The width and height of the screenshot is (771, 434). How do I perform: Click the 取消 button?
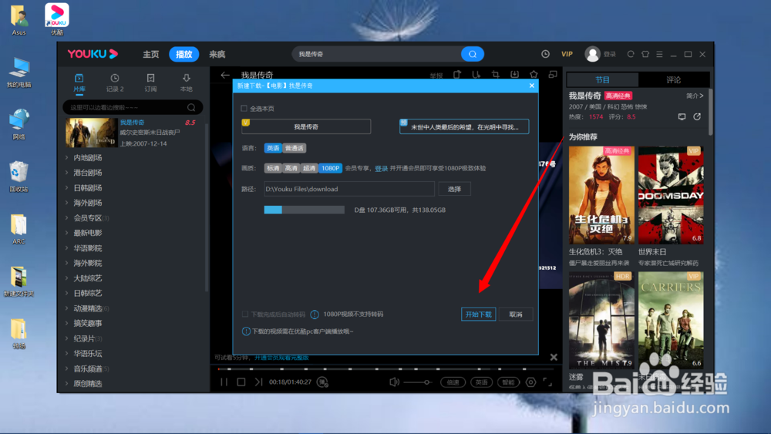(x=516, y=315)
